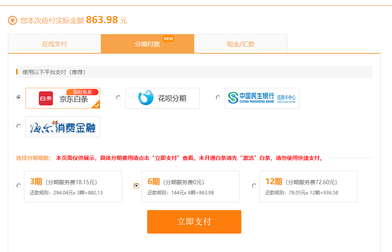This screenshot has height=252, width=392.
Task: Select the 6期 installment radio button
Action: pos(136,186)
